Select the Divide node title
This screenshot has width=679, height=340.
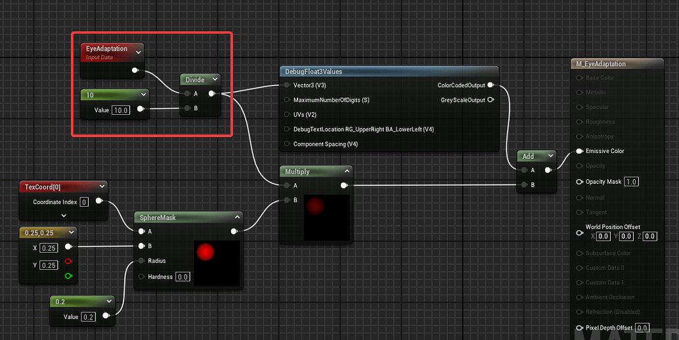[195, 79]
